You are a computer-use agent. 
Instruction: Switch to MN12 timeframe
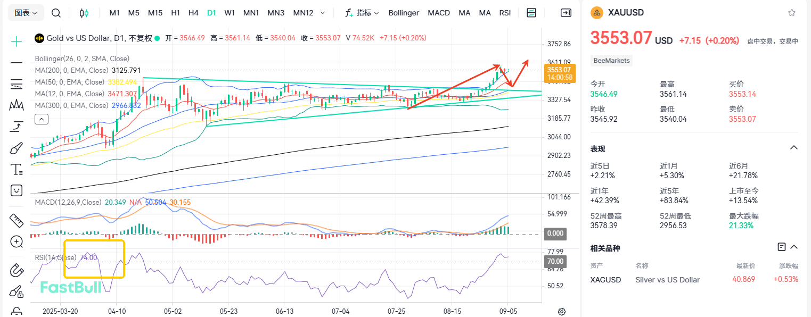click(x=303, y=13)
